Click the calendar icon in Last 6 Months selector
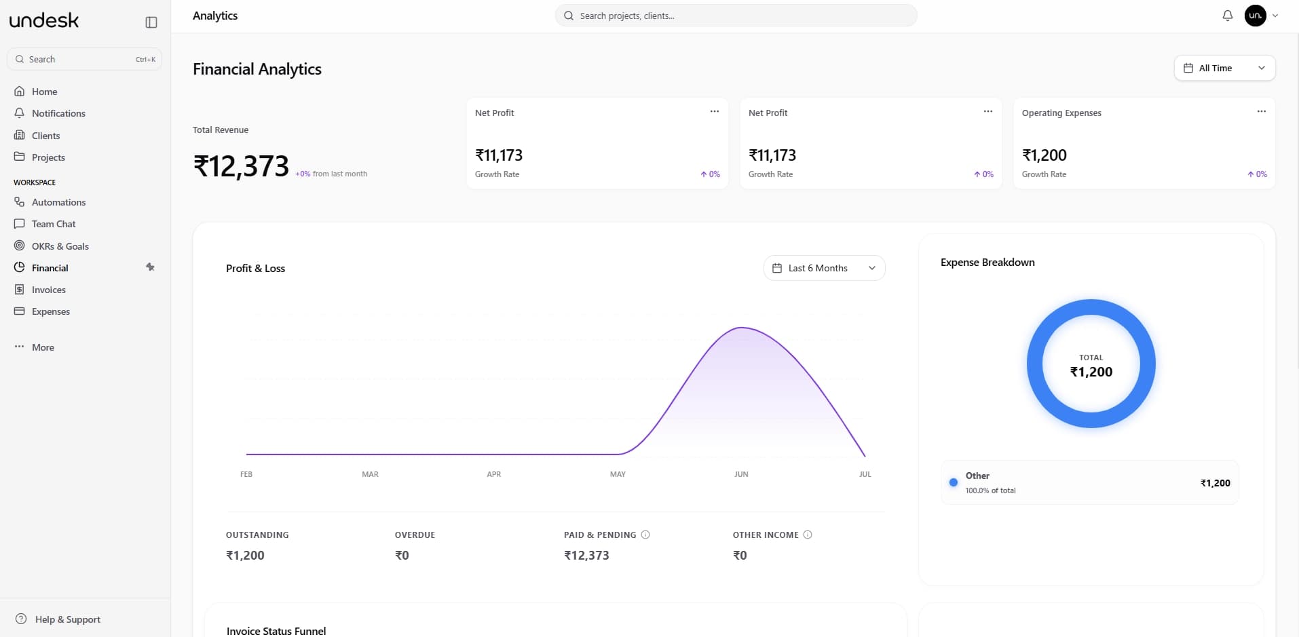This screenshot has height=637, width=1299. click(x=777, y=268)
